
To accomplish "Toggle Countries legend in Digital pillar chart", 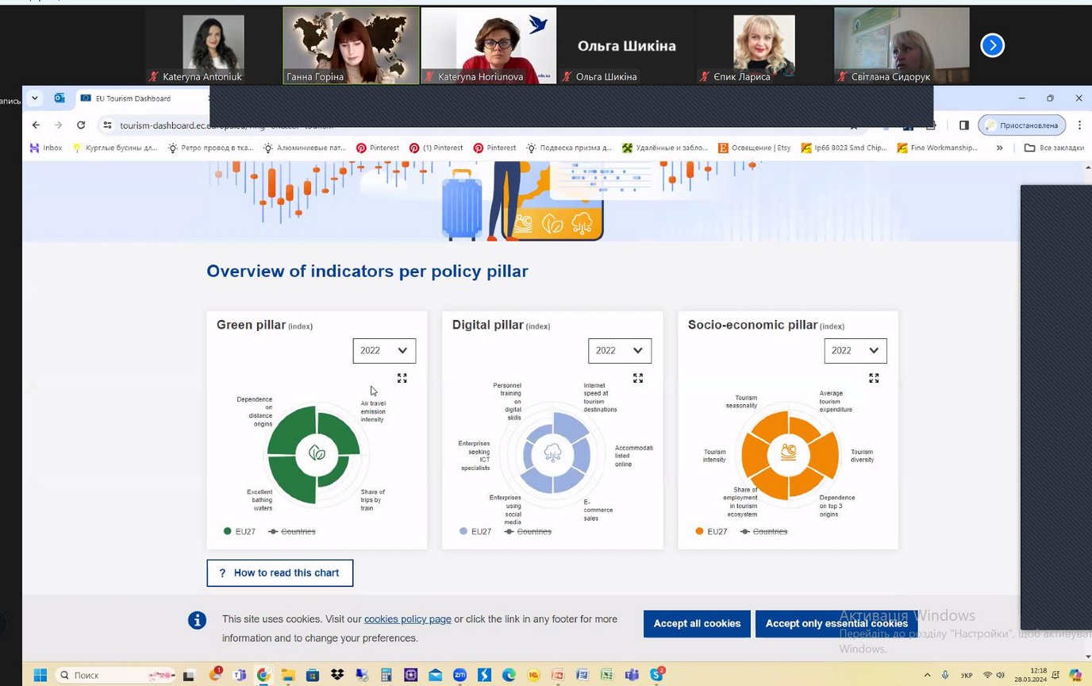I will 528,531.
